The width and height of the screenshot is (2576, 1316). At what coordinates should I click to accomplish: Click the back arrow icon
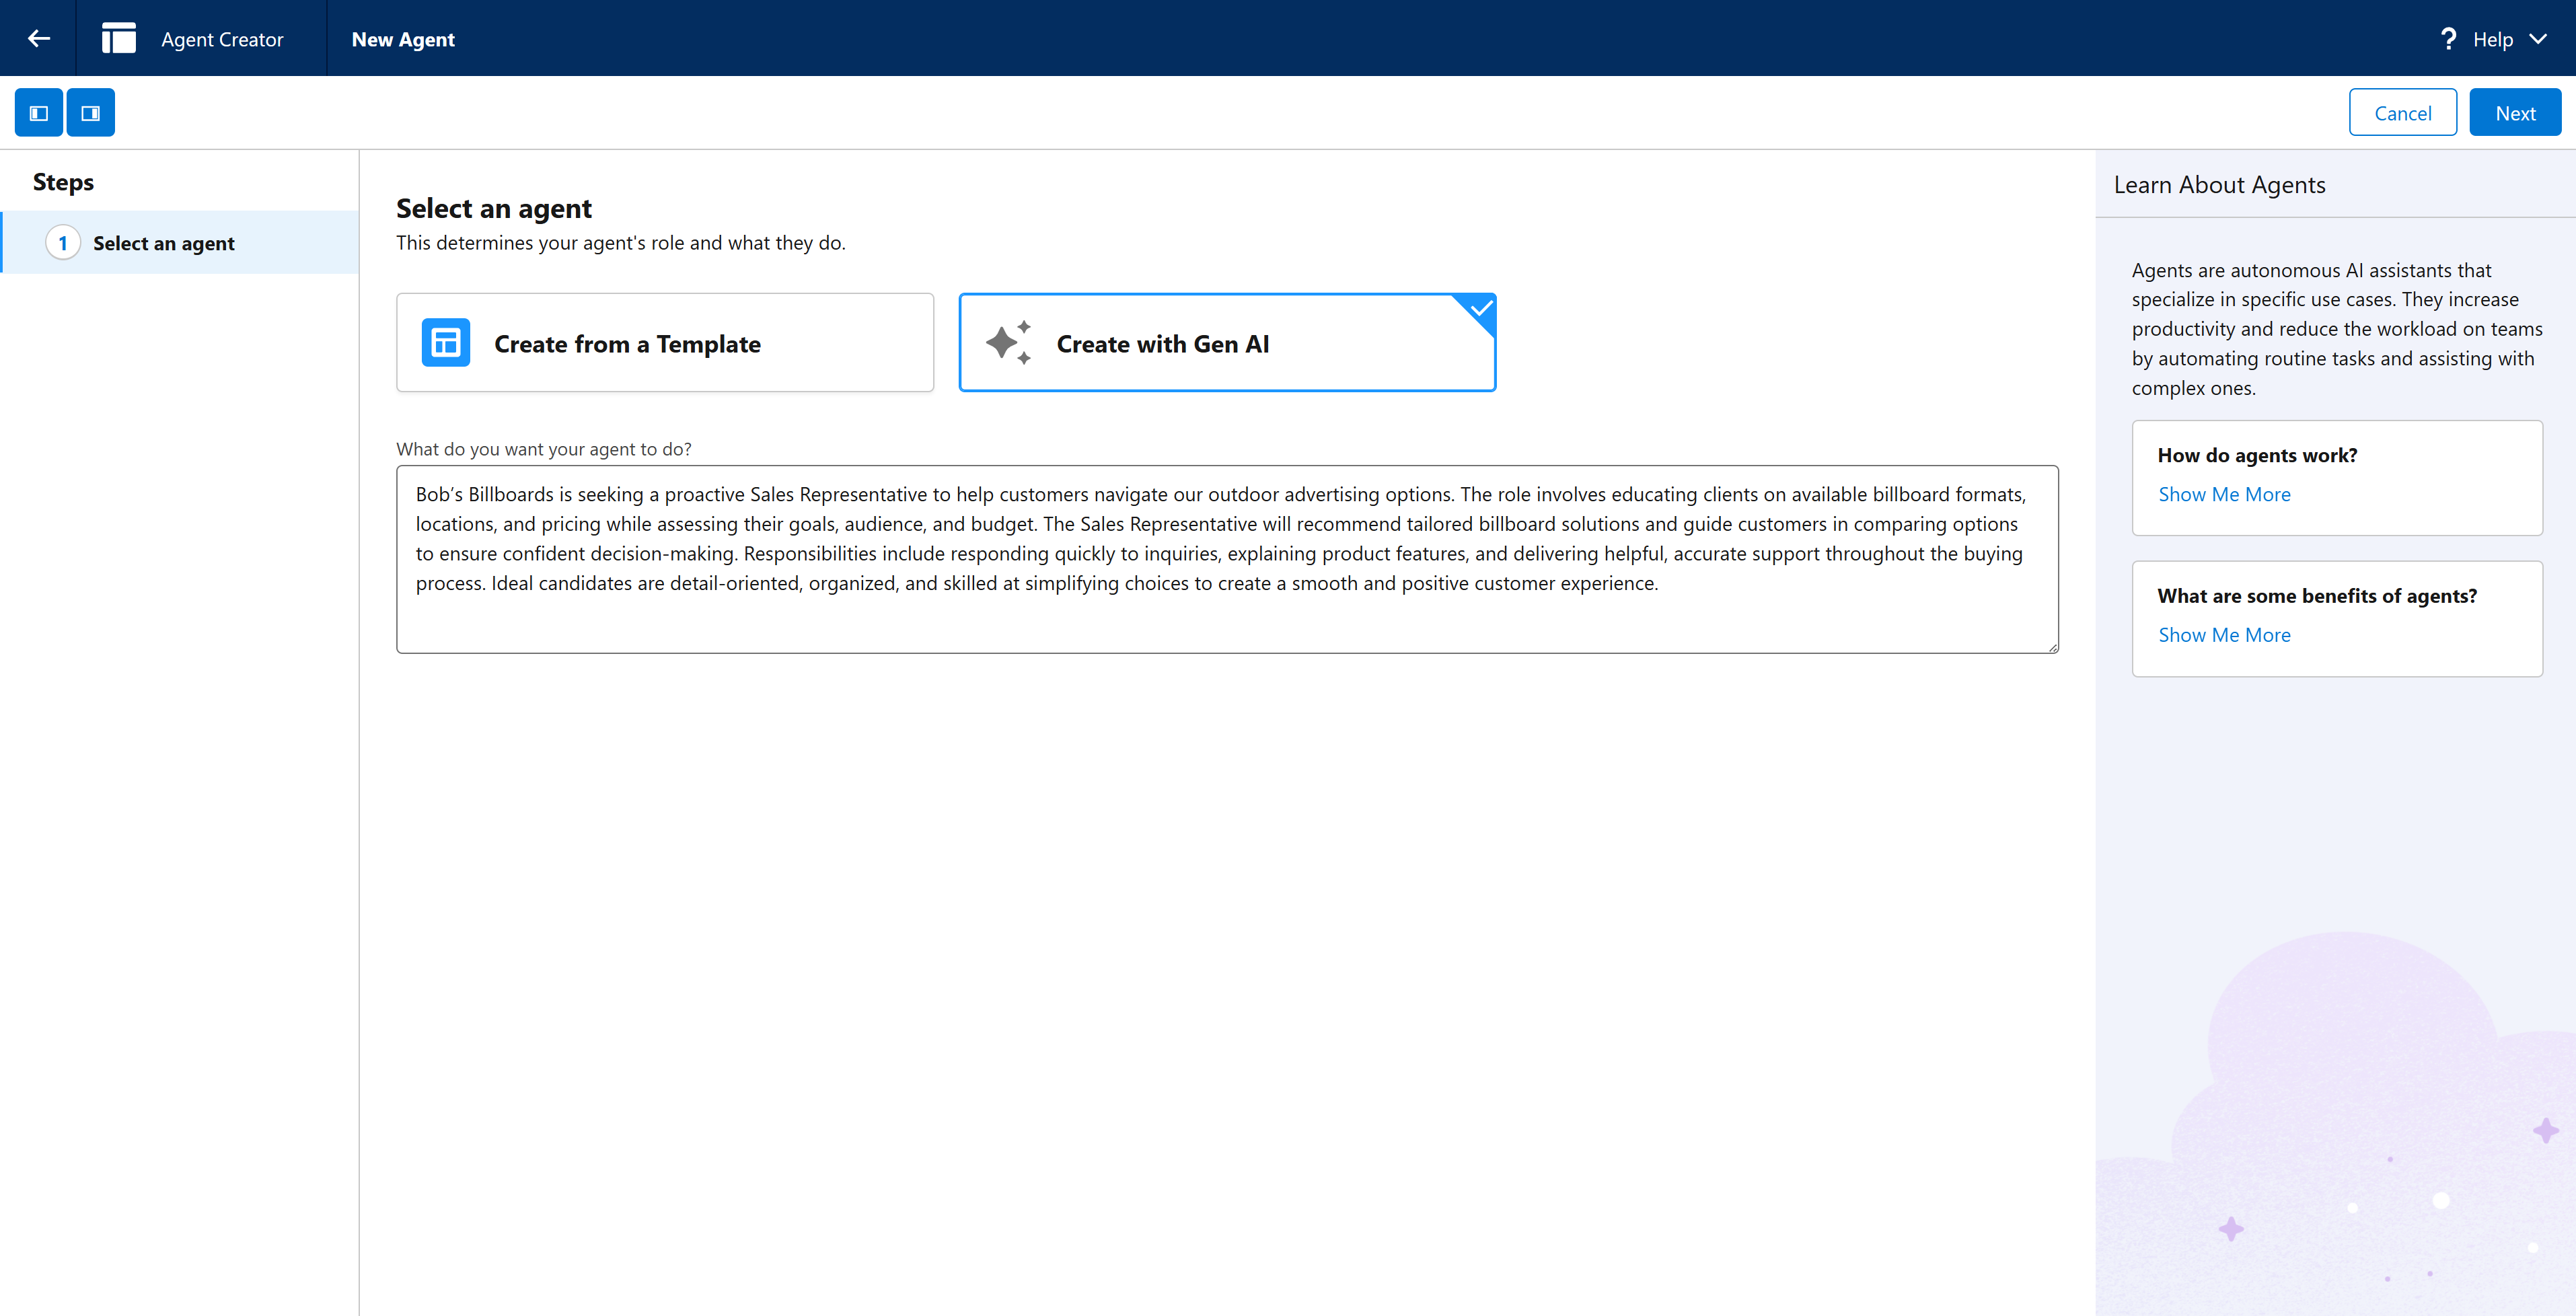[38, 39]
